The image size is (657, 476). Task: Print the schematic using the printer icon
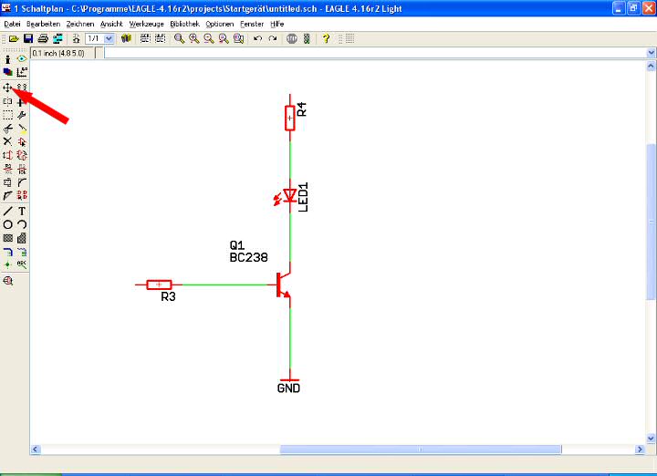(43, 39)
